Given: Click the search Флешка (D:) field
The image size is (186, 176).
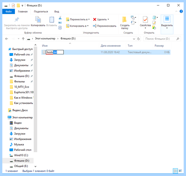Looking at the screenshot, I should (162, 39).
